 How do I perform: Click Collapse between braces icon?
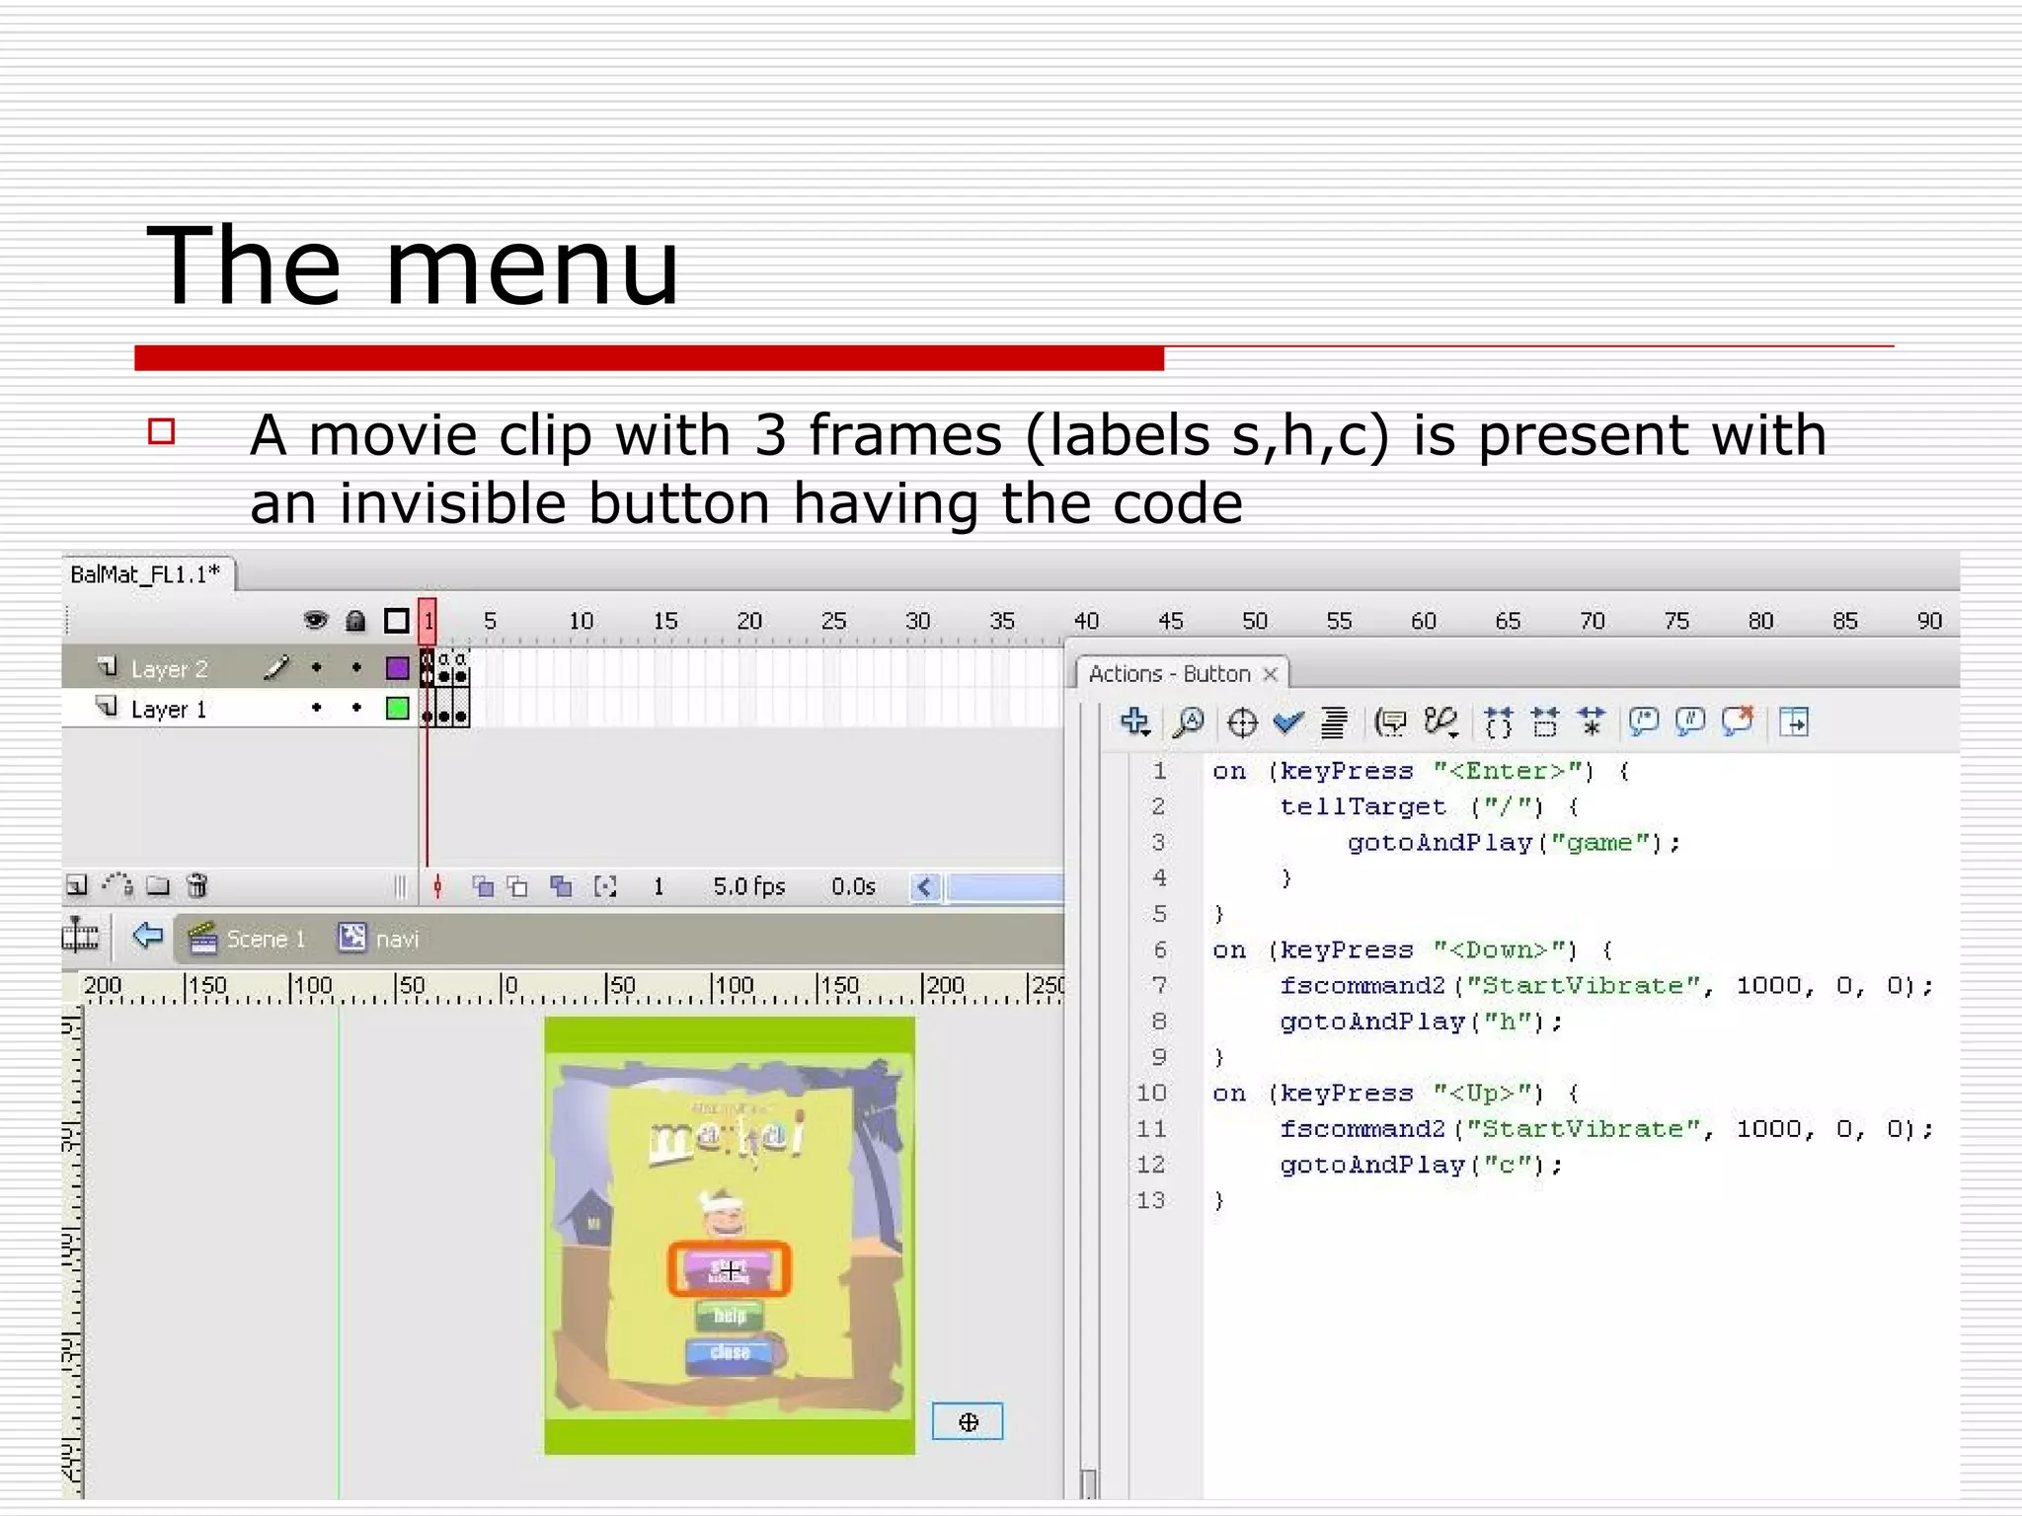(1498, 722)
